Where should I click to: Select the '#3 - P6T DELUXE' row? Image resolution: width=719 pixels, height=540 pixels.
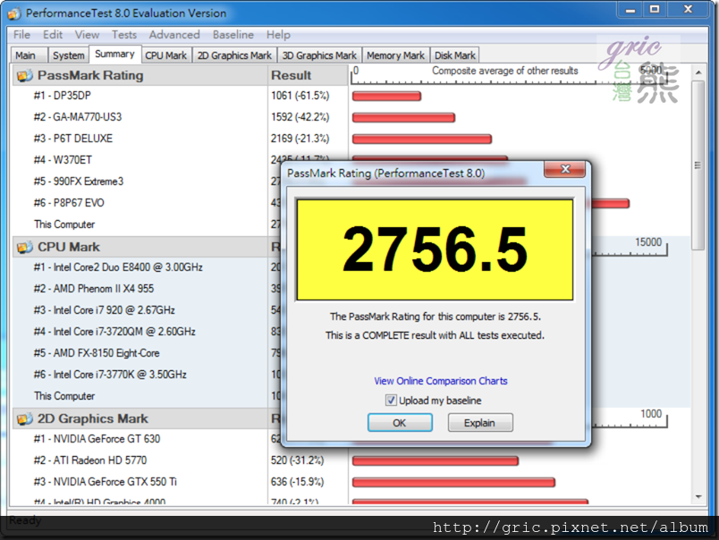pos(73,139)
